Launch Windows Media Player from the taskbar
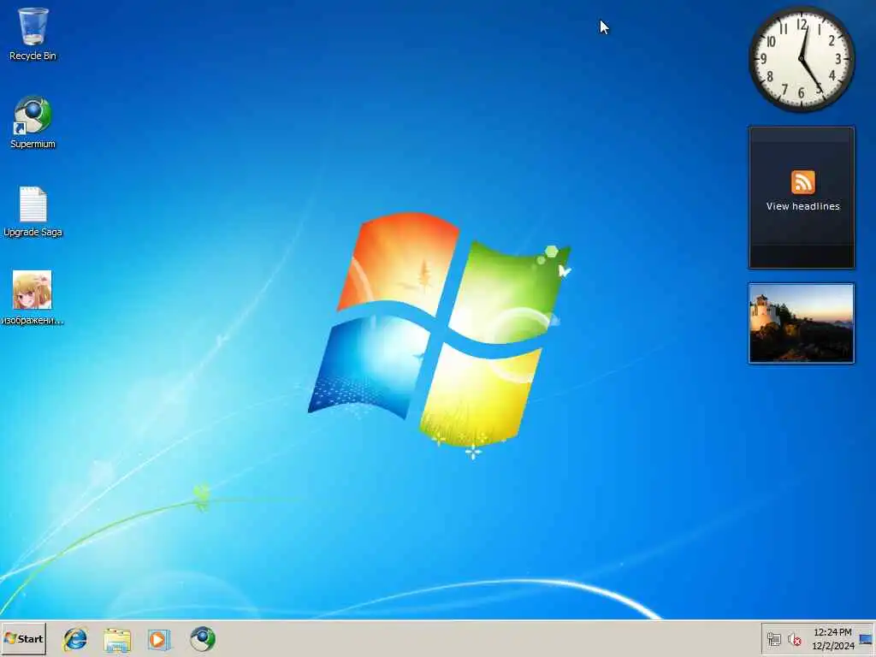Image resolution: width=876 pixels, height=657 pixels. (x=158, y=639)
